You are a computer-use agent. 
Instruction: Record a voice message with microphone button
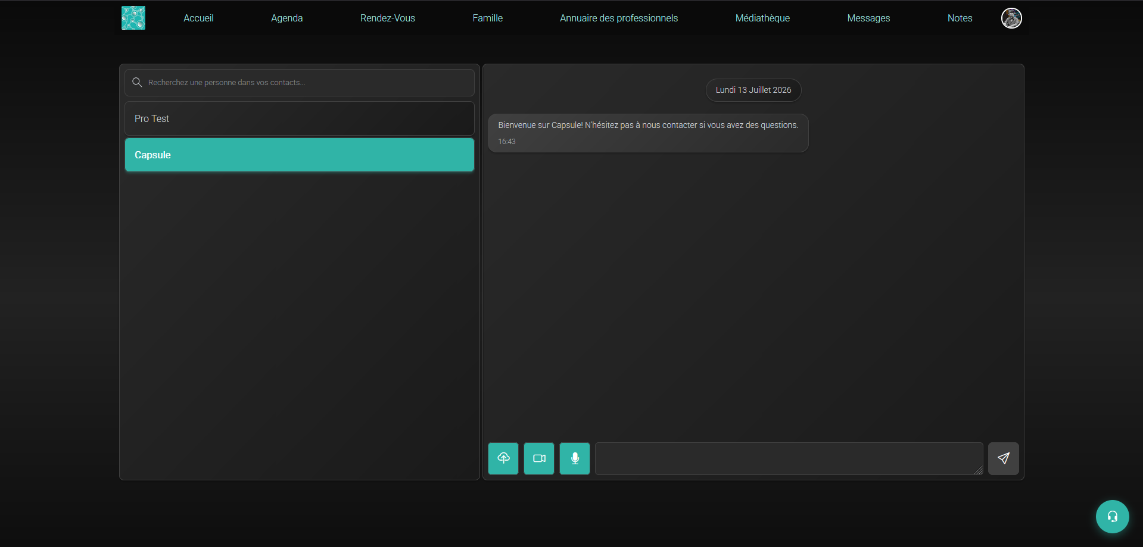575,458
